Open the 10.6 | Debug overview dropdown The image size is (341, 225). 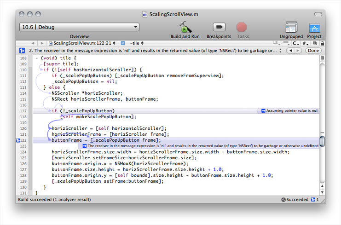[x=79, y=27]
